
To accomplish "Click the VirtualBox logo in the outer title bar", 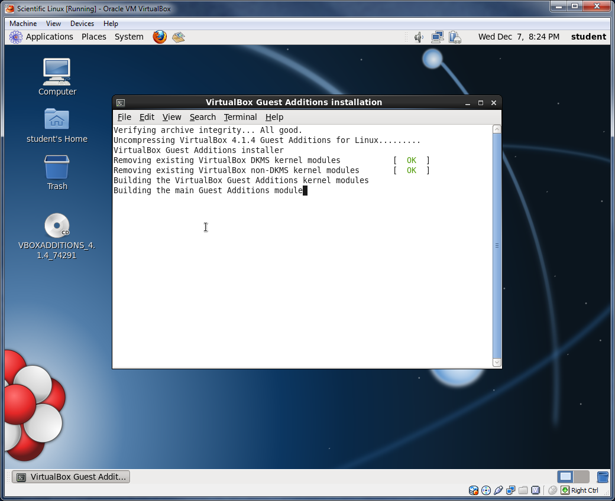I will click(9, 8).
